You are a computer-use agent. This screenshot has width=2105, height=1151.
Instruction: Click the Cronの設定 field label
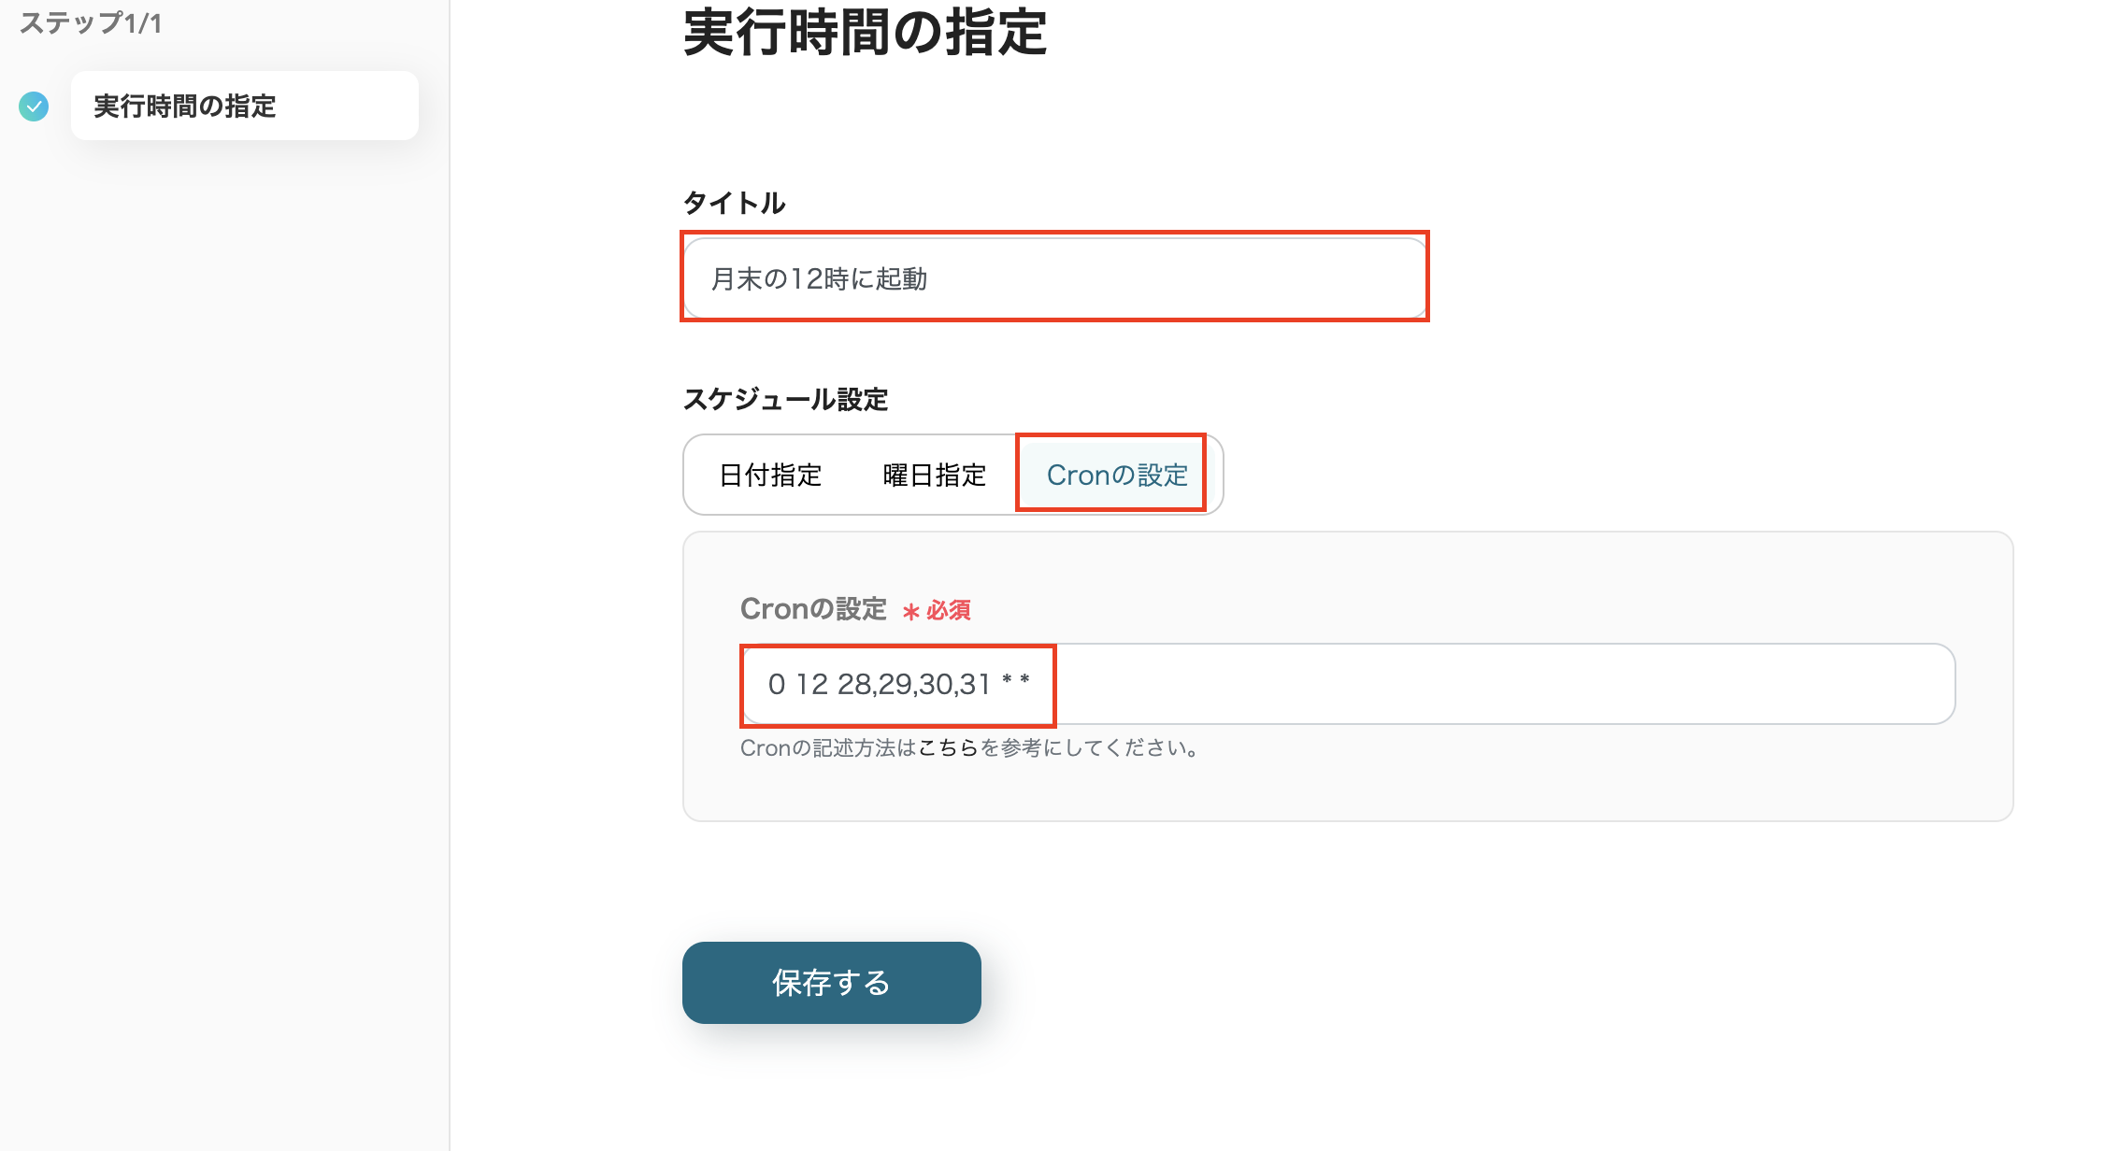(813, 609)
